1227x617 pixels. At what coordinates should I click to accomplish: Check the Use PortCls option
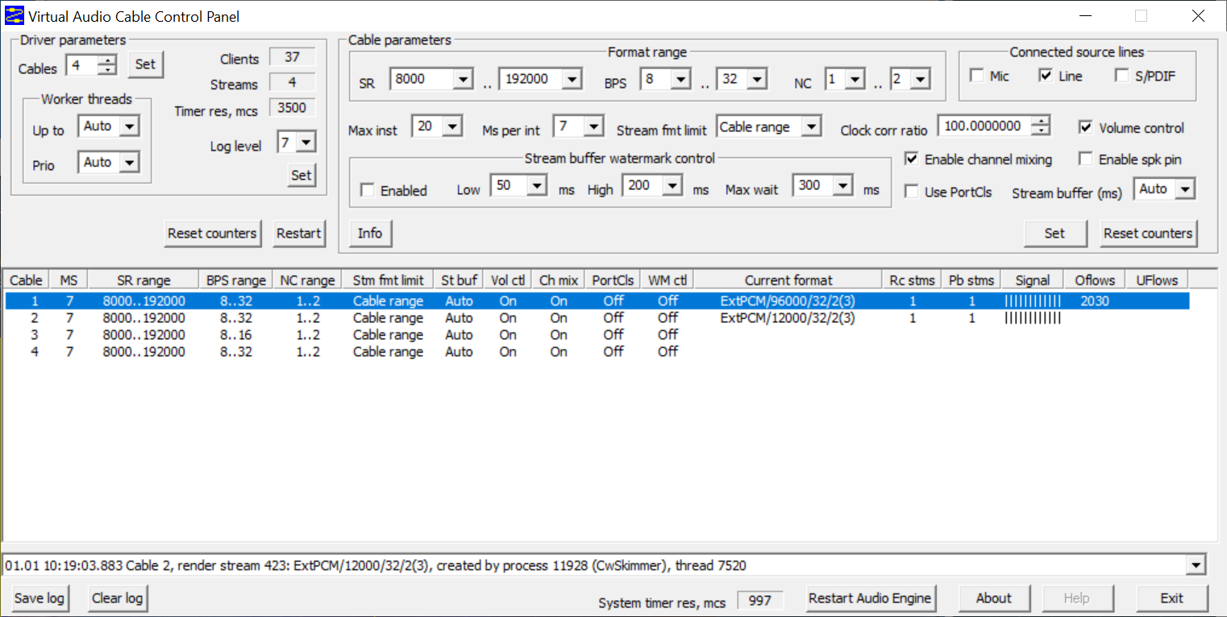point(912,192)
